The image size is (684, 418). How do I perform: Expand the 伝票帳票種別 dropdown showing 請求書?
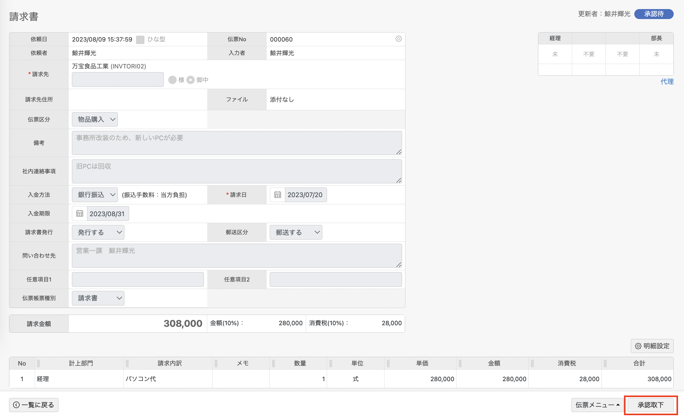(x=98, y=298)
